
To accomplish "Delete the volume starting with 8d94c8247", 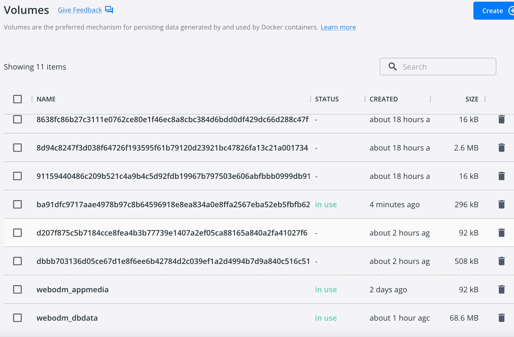I will pos(501,148).
